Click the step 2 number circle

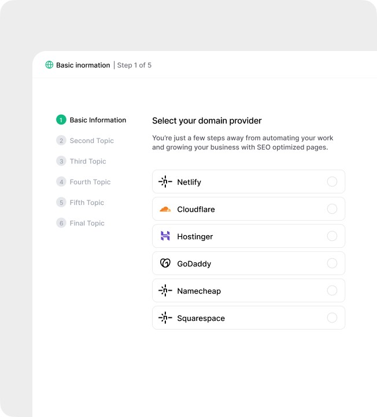61,140
